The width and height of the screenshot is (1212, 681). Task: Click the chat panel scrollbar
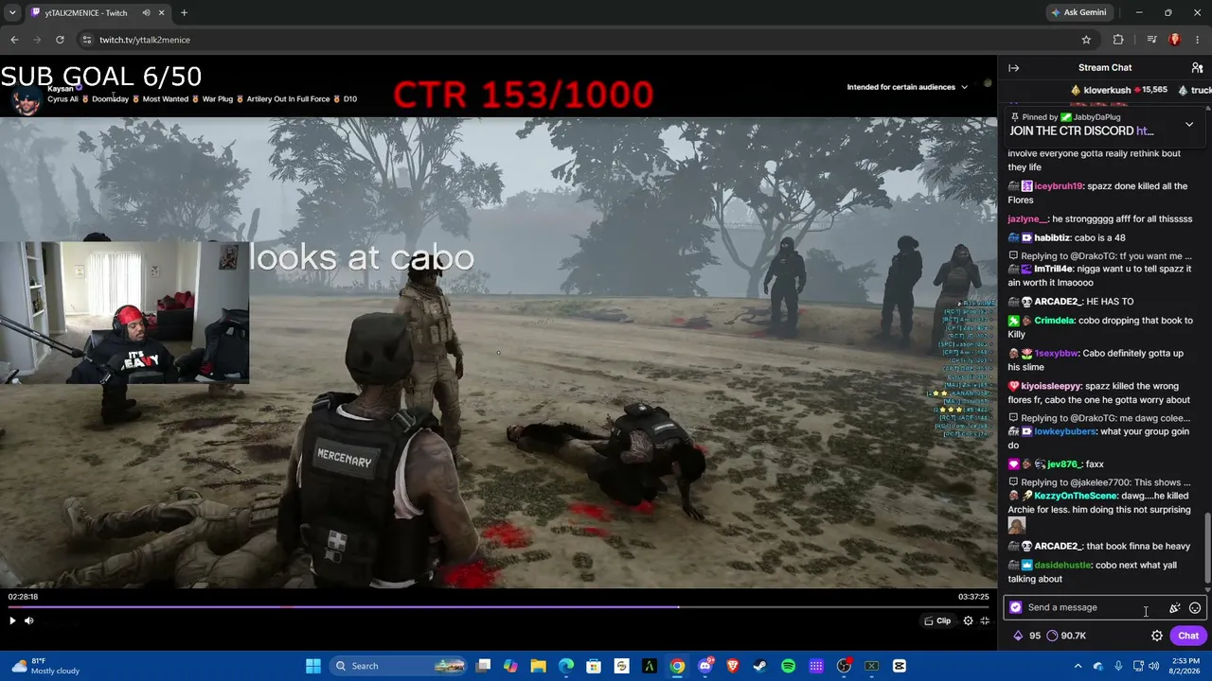pos(1207,549)
